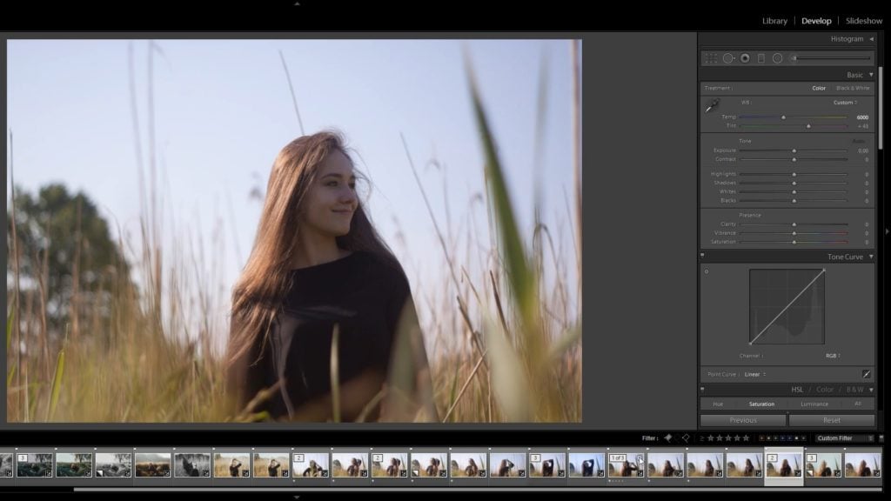The image size is (891, 501).
Task: Click the tone curve targeted adjustment icon
Action: point(707,272)
